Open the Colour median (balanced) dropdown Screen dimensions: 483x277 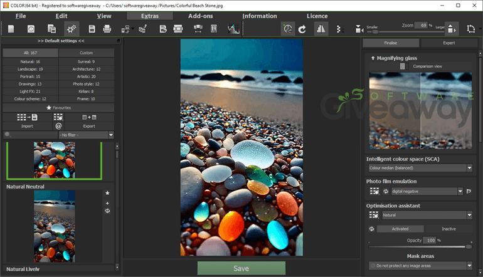(420, 168)
